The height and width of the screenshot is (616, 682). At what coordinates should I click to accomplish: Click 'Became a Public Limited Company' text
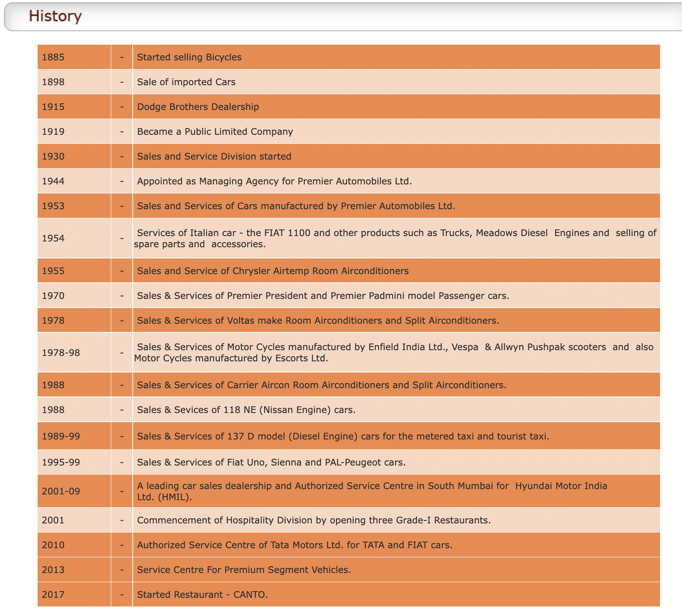coord(215,131)
